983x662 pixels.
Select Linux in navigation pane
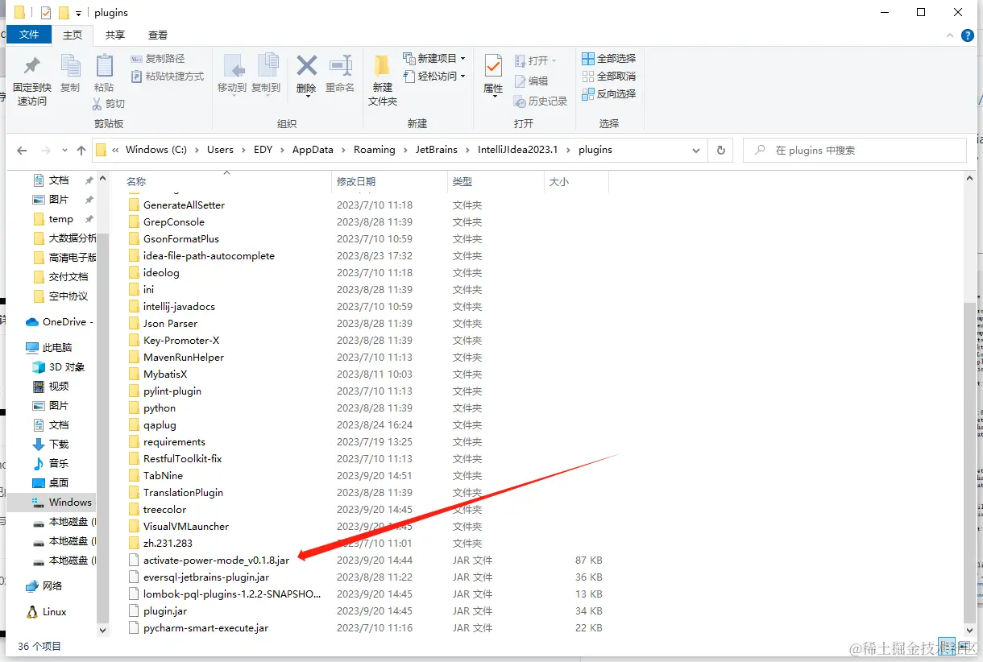point(47,612)
